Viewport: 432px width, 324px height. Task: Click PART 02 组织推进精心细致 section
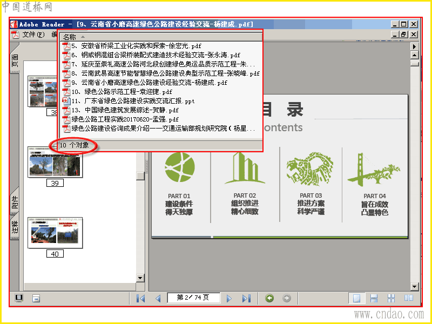pyautogui.click(x=245, y=204)
